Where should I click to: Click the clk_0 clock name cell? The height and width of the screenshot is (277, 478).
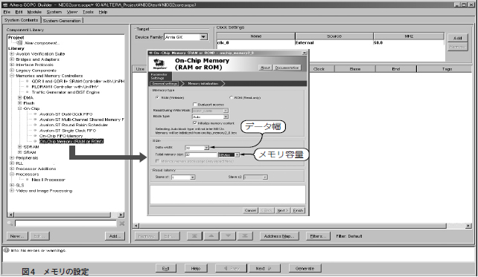[256, 43]
